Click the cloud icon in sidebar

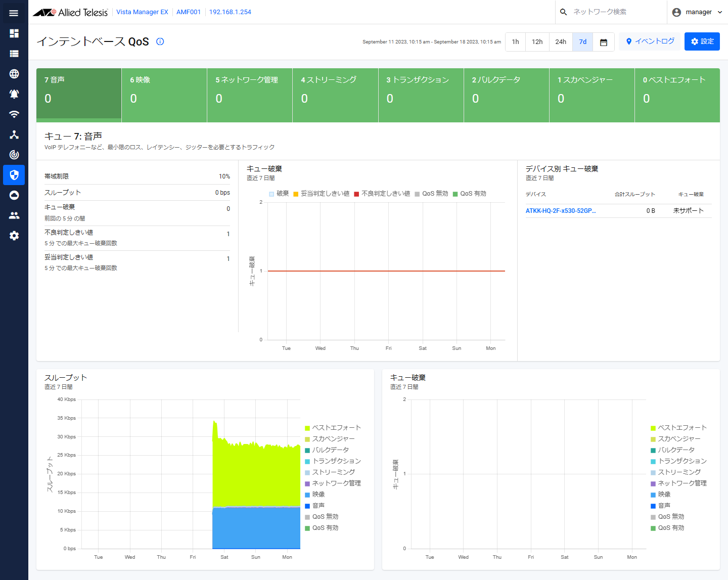14,195
